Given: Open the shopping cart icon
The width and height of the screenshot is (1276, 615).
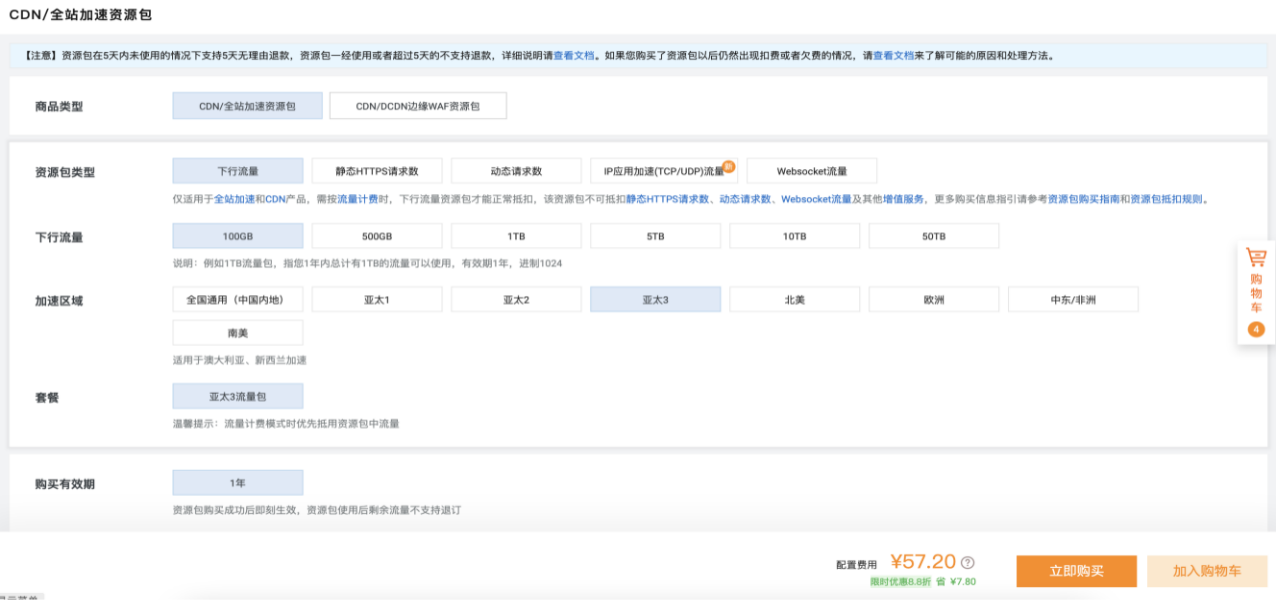Looking at the screenshot, I should pos(1256,258).
